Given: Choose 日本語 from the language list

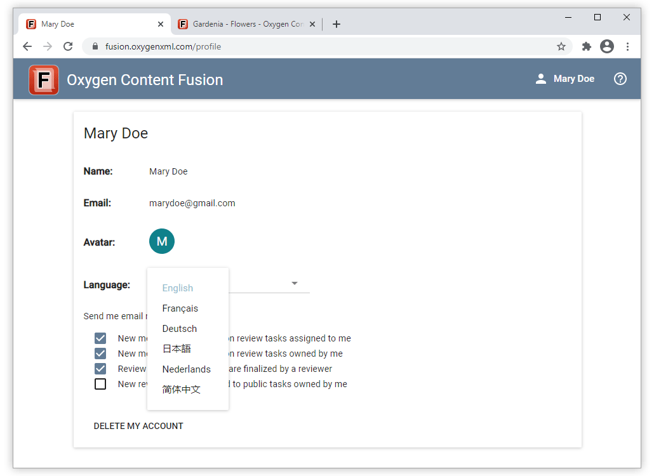Looking at the screenshot, I should (188, 349).
